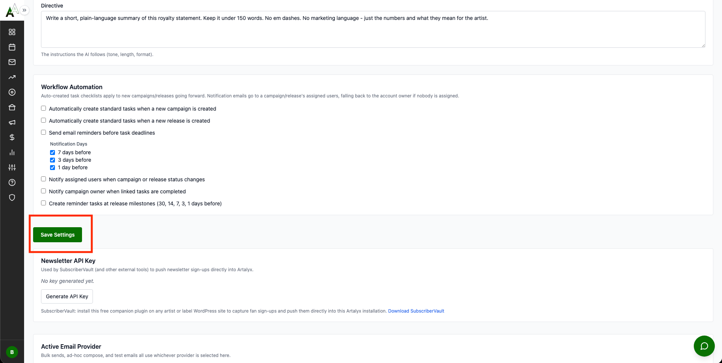Viewport: 722px width, 363px height.
Task: Grab the Directive textarea resize handle
Action: tap(703, 46)
